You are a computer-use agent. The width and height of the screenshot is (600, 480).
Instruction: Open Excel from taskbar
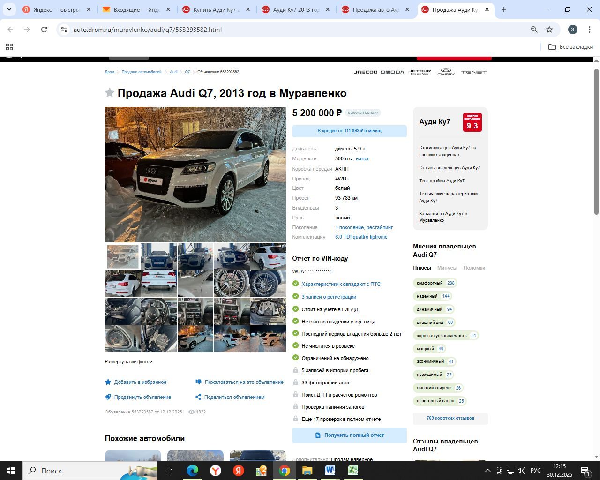coord(353,471)
